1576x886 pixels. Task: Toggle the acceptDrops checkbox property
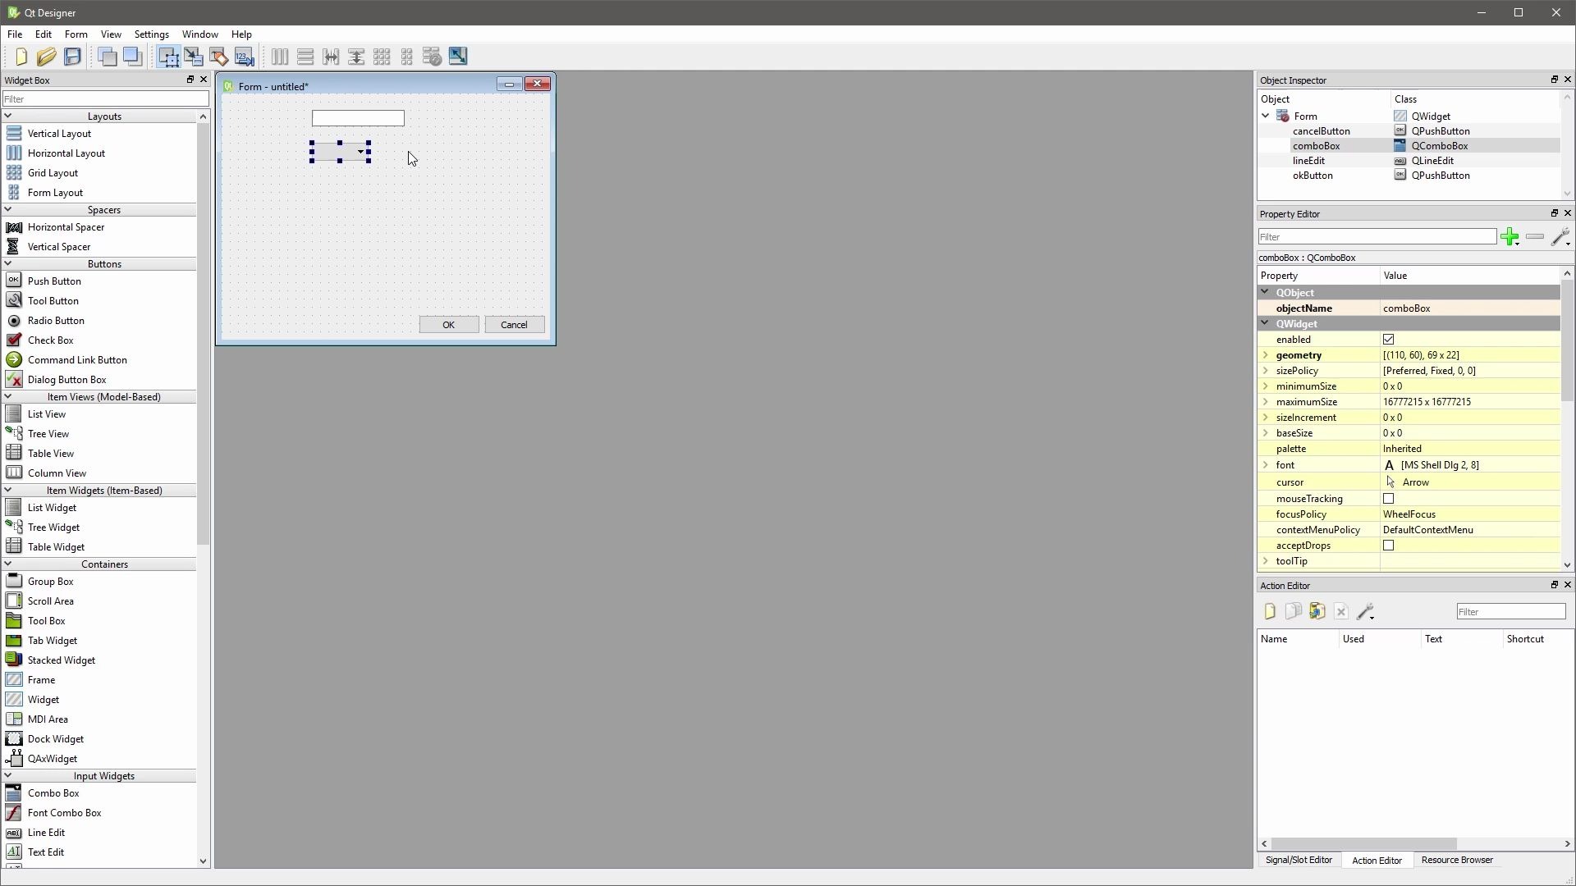pos(1389,546)
